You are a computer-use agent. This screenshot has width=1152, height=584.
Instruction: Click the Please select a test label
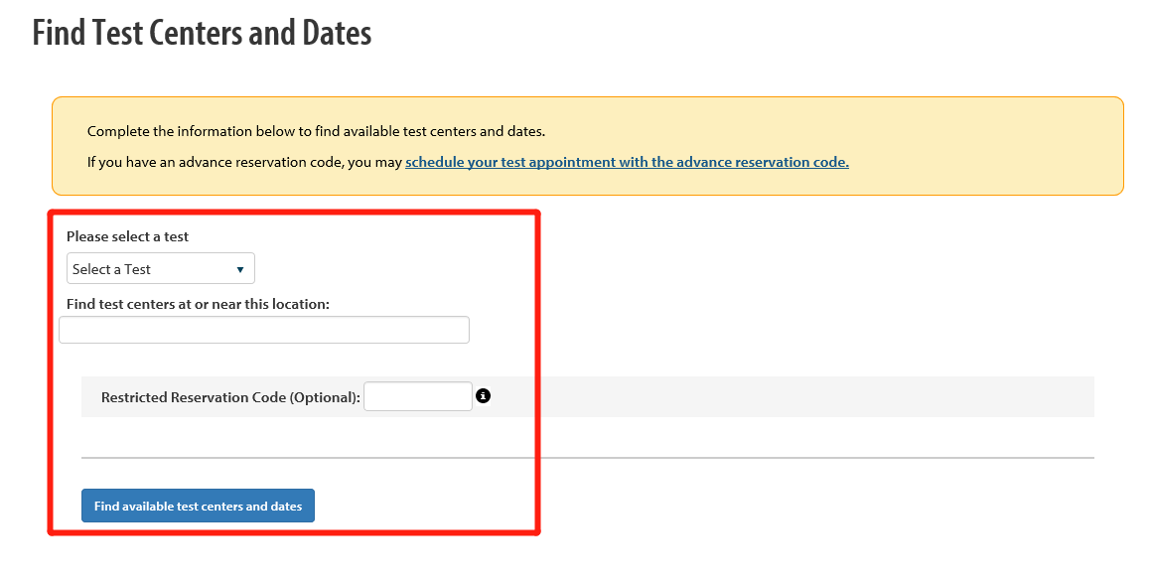point(127,236)
